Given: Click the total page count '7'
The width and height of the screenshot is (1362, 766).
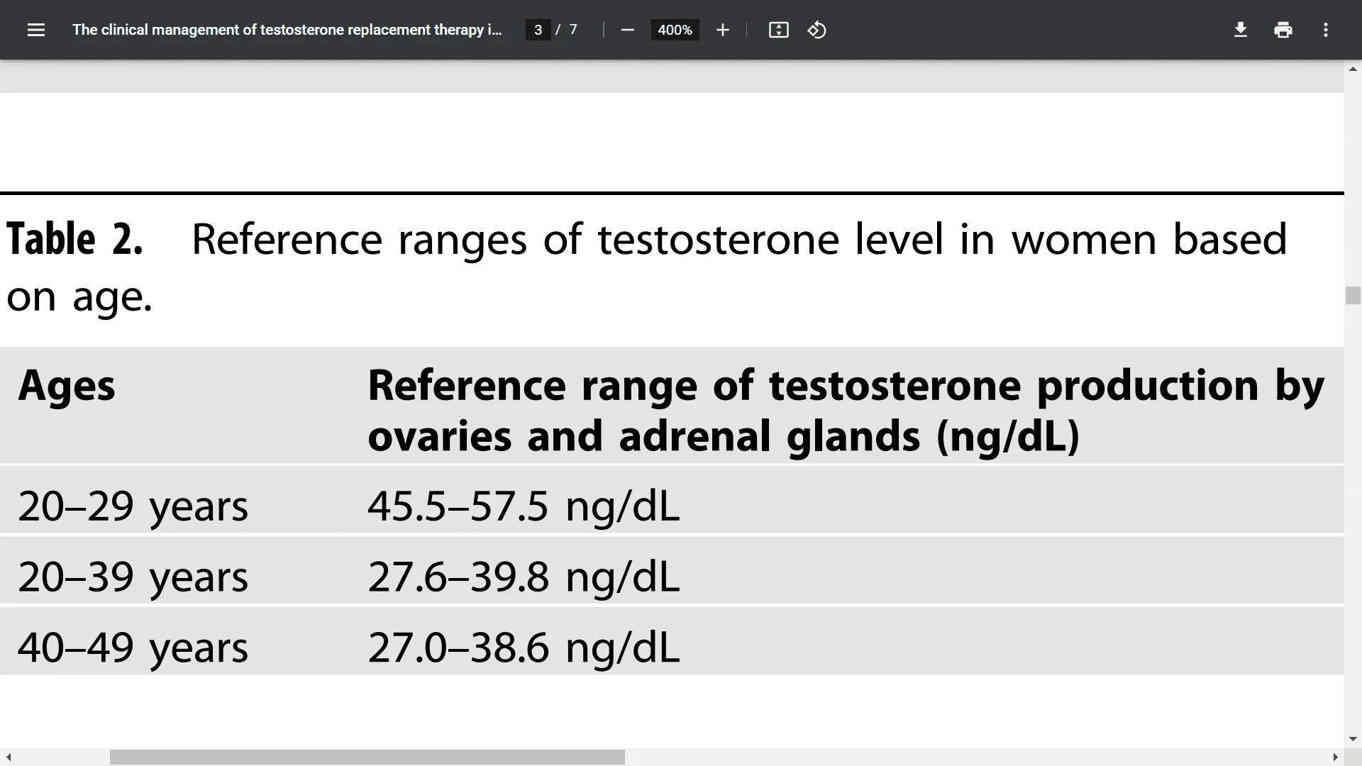Looking at the screenshot, I should click(x=573, y=30).
